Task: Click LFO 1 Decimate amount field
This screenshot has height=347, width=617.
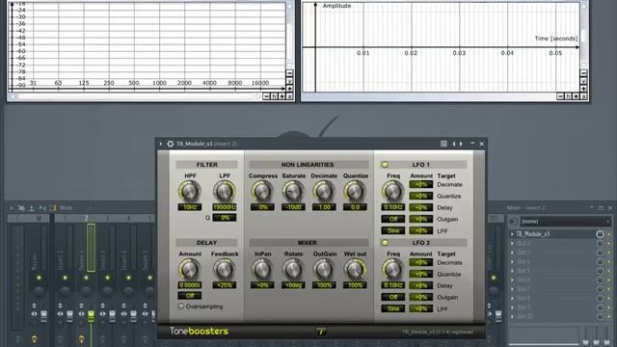Action: tap(421, 184)
